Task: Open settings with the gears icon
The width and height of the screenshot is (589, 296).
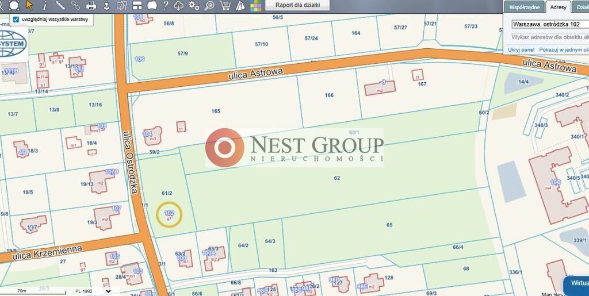Action: [194, 5]
